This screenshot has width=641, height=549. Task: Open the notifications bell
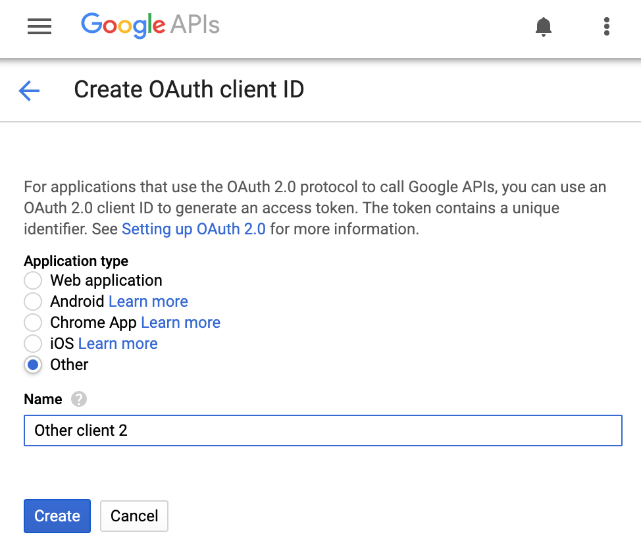coord(544,27)
